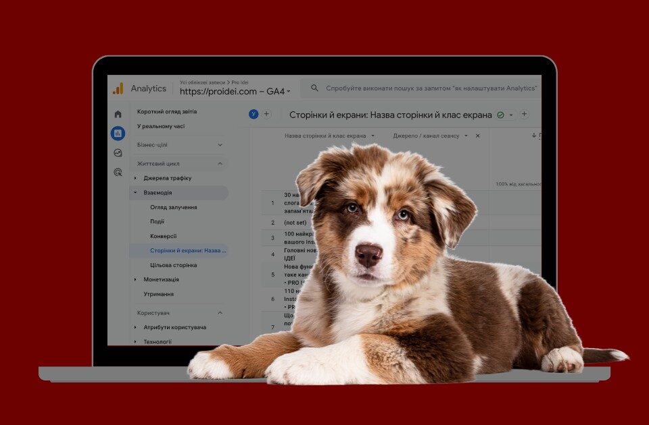649x425 pixels.
Task: Click the (not set) table row
Action: (295, 223)
